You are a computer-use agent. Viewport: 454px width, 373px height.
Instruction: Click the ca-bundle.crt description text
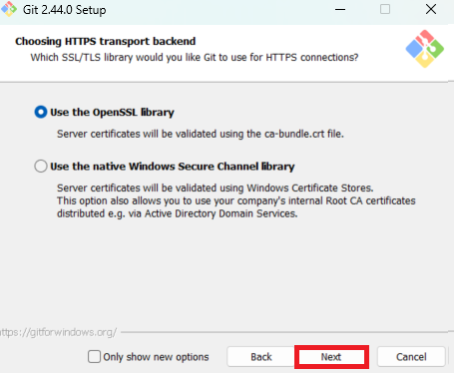[201, 134]
